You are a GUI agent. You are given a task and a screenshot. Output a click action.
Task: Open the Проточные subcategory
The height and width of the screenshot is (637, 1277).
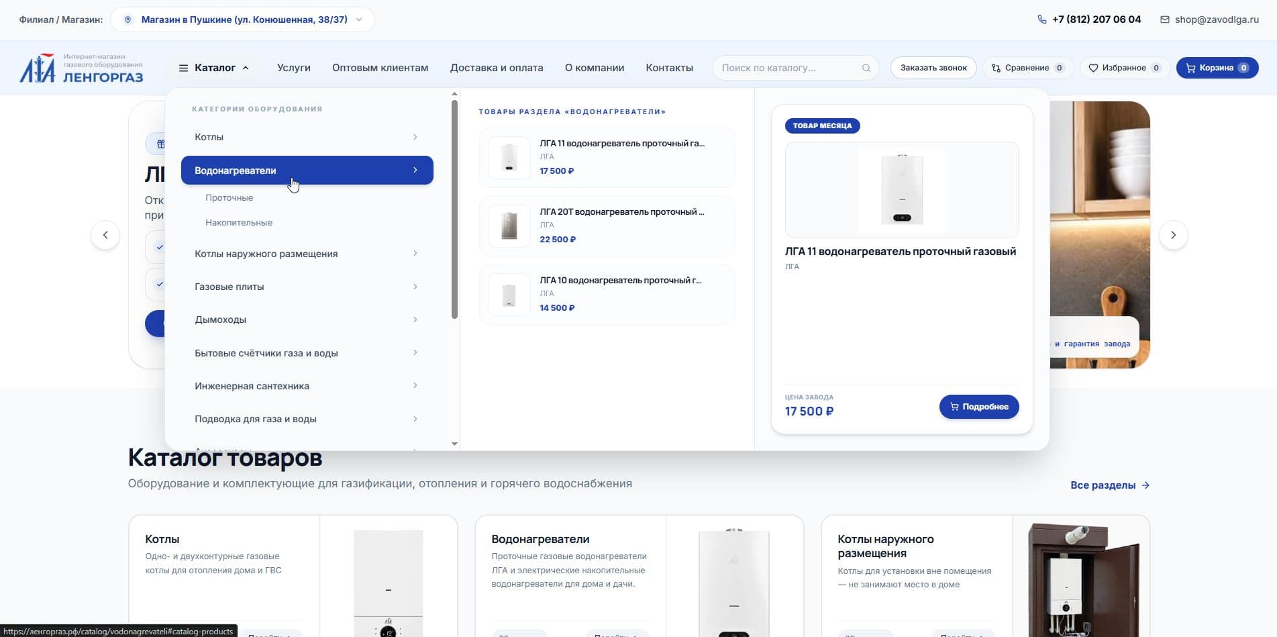pyautogui.click(x=229, y=198)
